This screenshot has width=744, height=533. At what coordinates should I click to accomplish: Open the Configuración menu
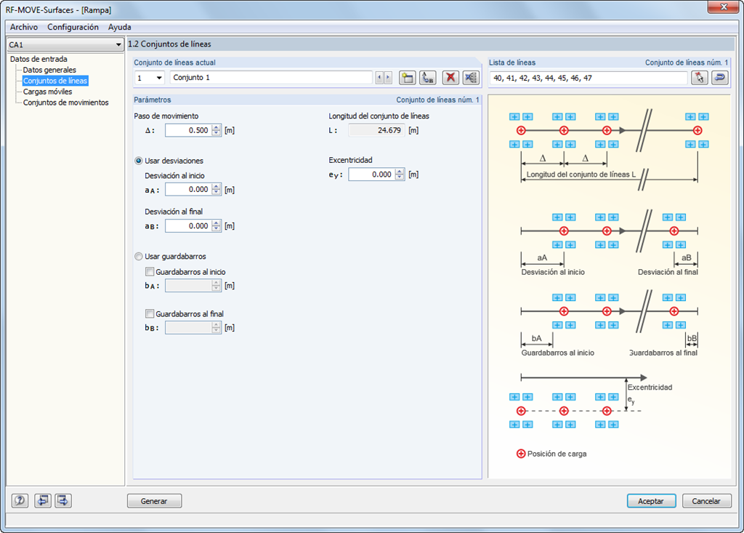tap(73, 27)
